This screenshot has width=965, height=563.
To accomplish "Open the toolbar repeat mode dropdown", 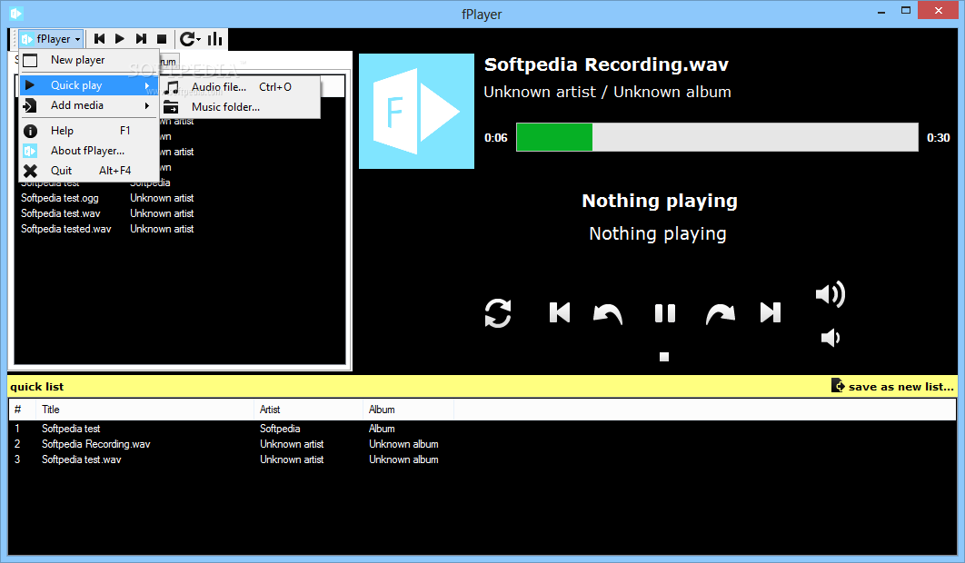I will (190, 39).
